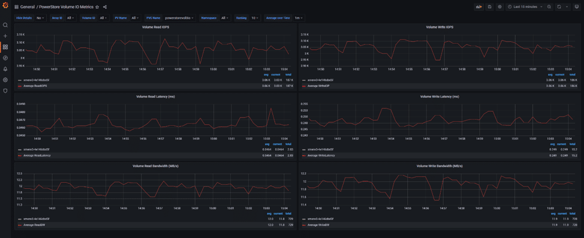Viewport: 584px width, 238px height.
Task: Open the Volume ID All dropdown
Action: (x=103, y=17)
